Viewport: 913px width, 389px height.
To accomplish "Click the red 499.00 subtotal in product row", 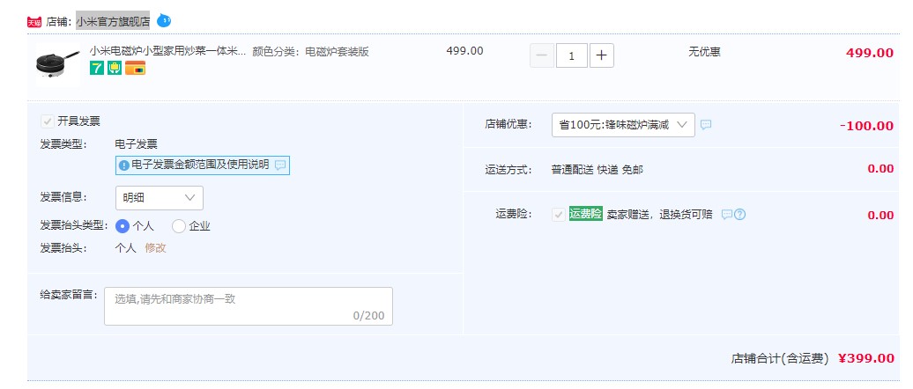I will (x=870, y=53).
